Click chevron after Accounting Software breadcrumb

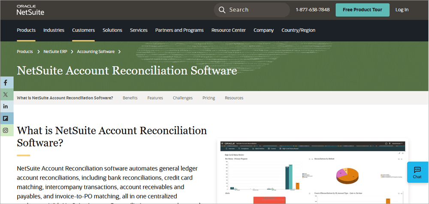[120, 52]
